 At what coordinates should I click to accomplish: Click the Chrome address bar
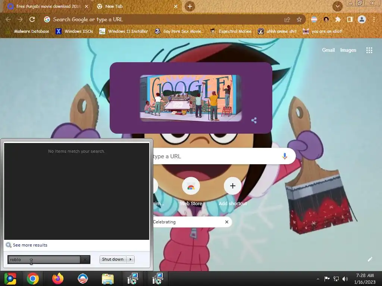163,19
